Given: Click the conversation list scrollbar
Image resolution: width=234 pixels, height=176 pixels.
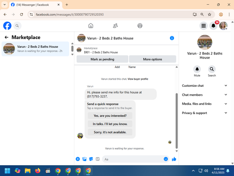Looking at the screenshot, I should tap(72, 49).
